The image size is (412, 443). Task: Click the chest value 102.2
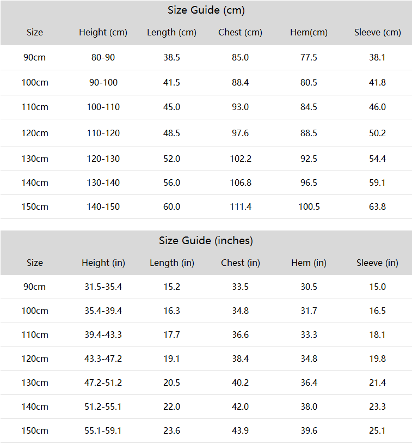point(241,159)
